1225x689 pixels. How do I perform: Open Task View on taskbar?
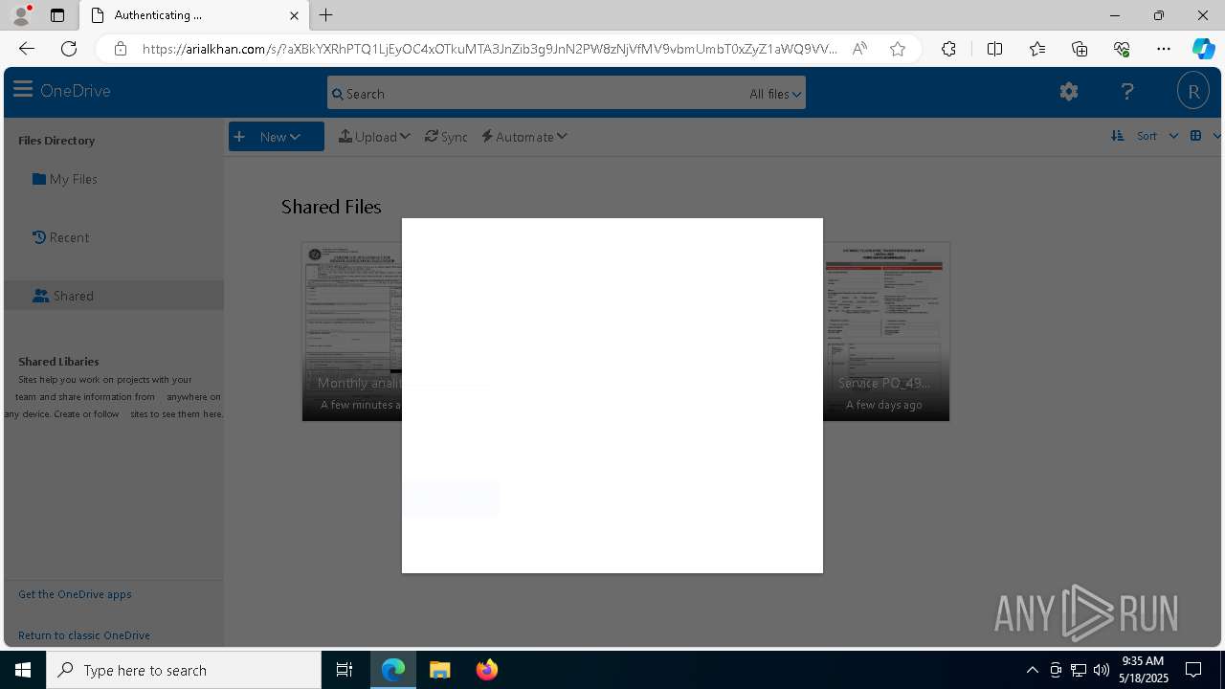click(x=345, y=670)
